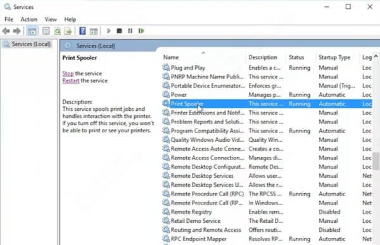The width and height of the screenshot is (380, 245).
Task: Click the Stop Service square icon
Action: [119, 31]
